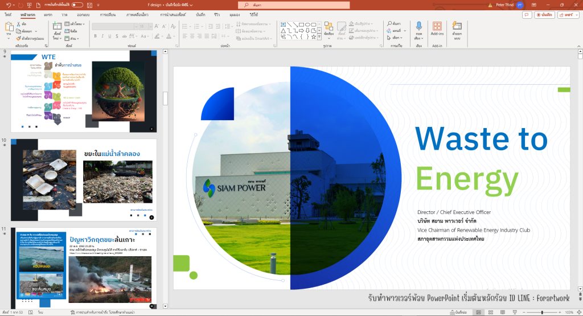Click the Record (บันทึก) button
The image size is (583, 316).
coord(544,15)
